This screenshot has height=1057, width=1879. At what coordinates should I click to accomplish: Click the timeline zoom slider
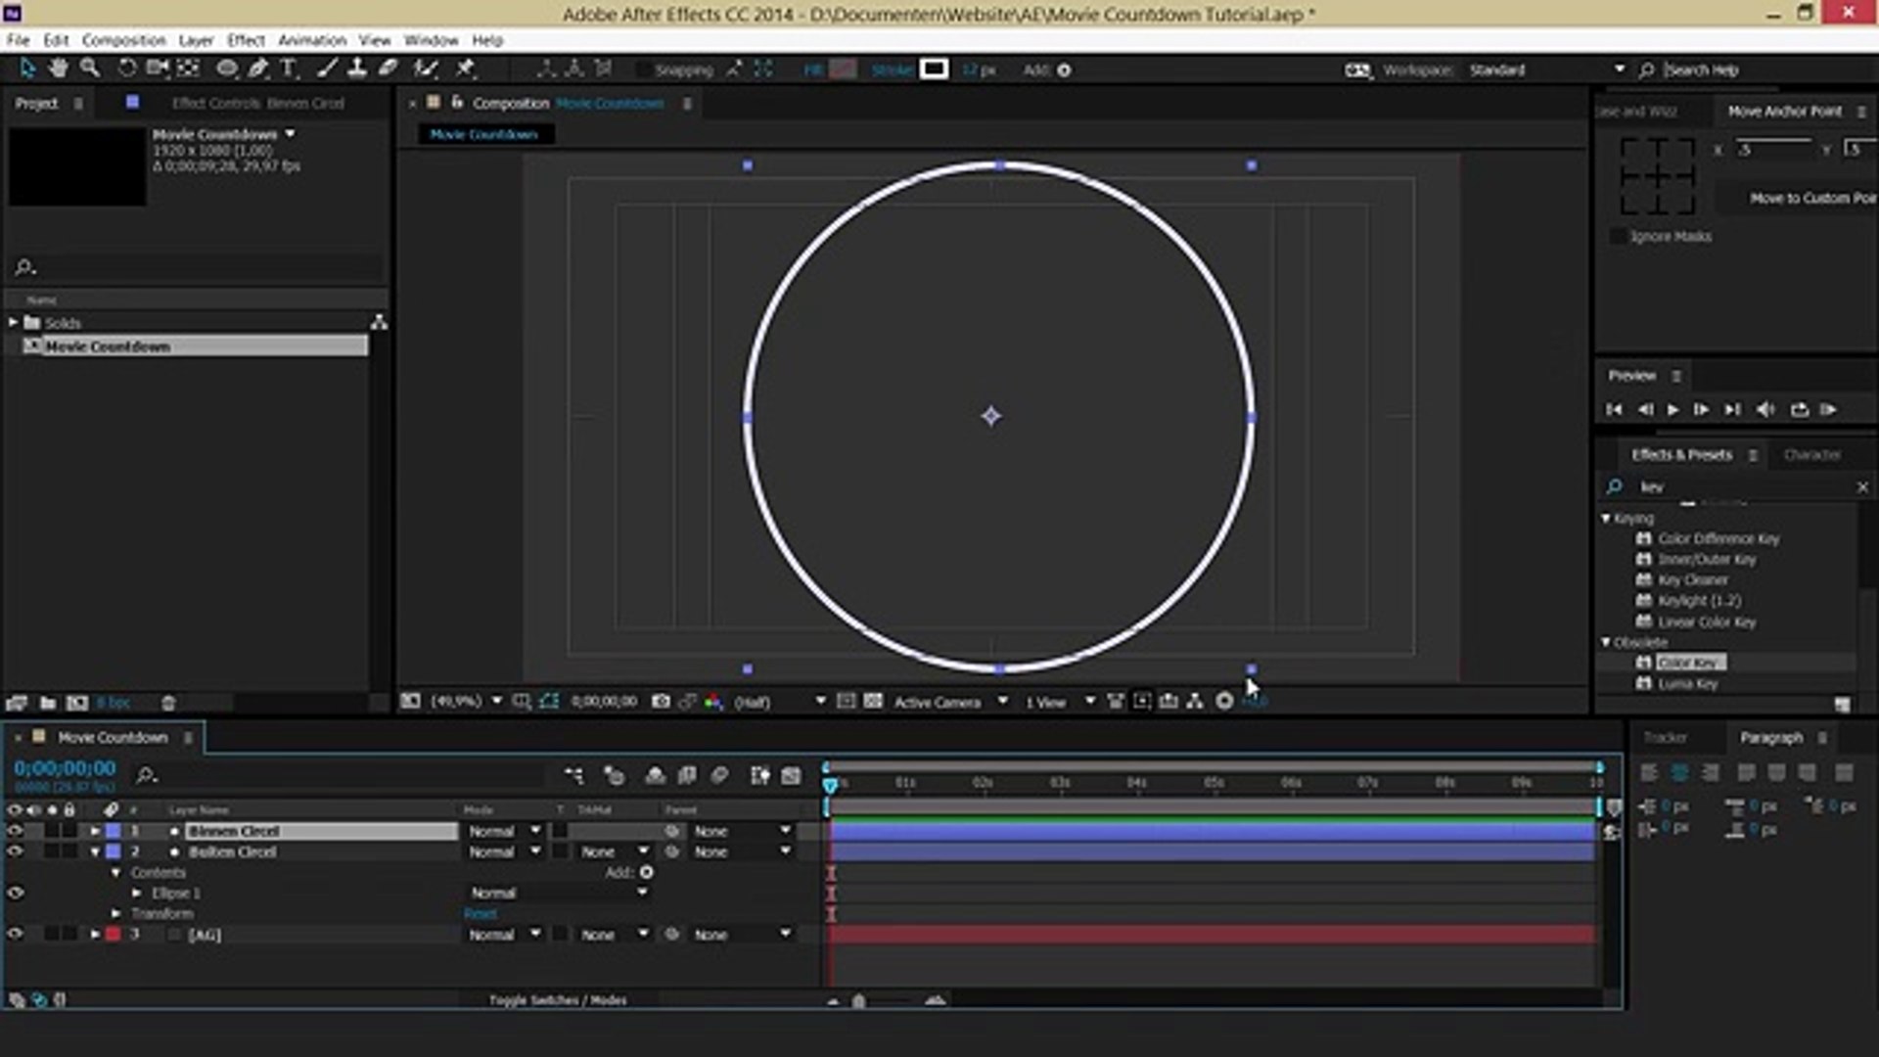tap(858, 1000)
